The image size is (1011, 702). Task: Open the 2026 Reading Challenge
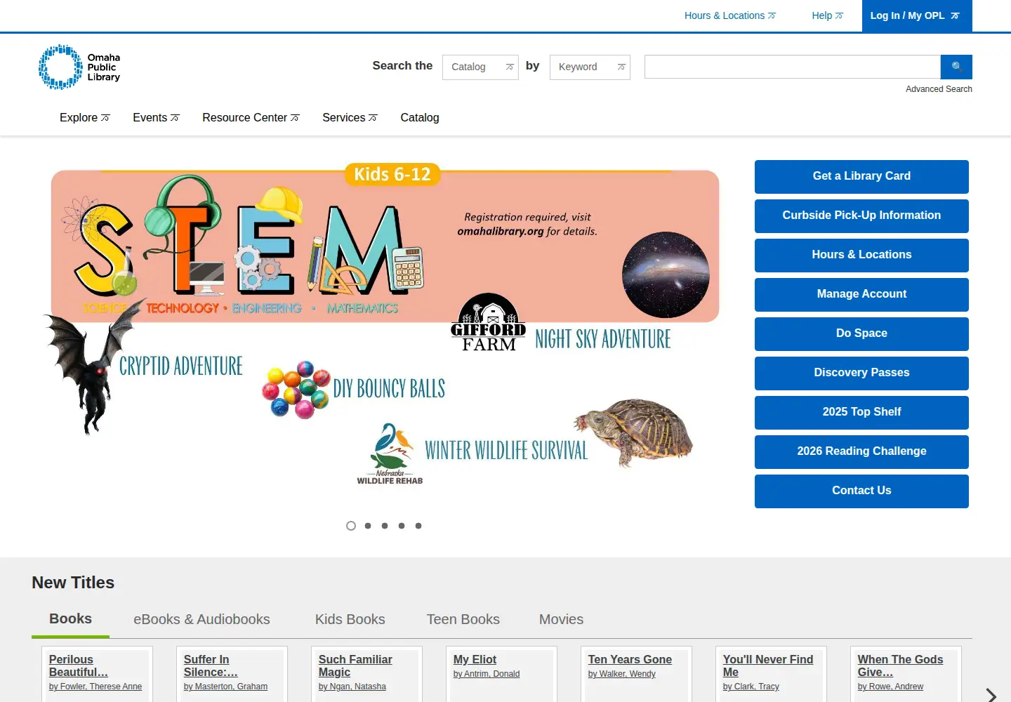861,452
